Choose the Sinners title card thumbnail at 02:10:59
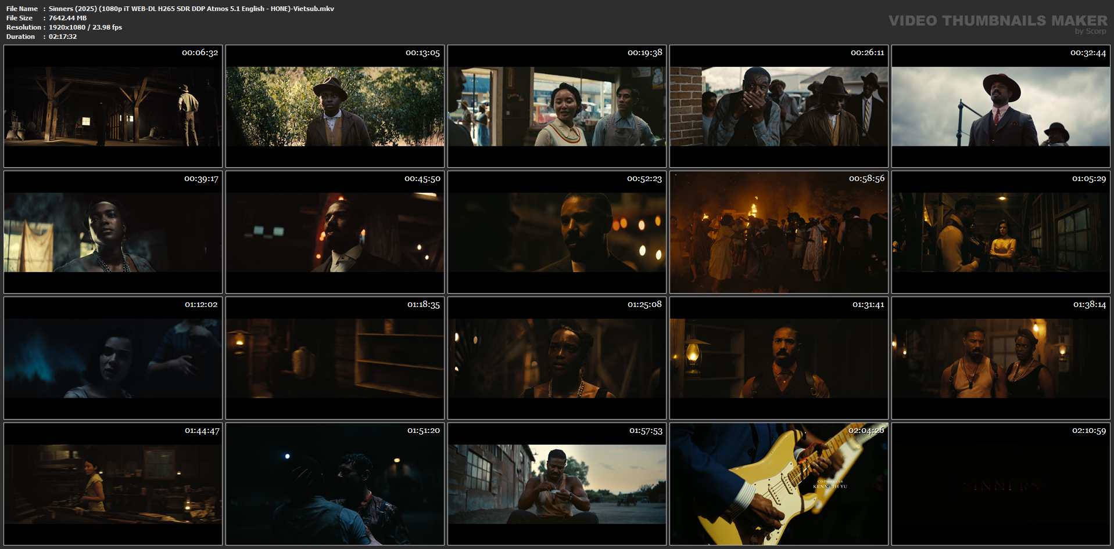Screen dimensions: 1114x549 tap(1001, 484)
